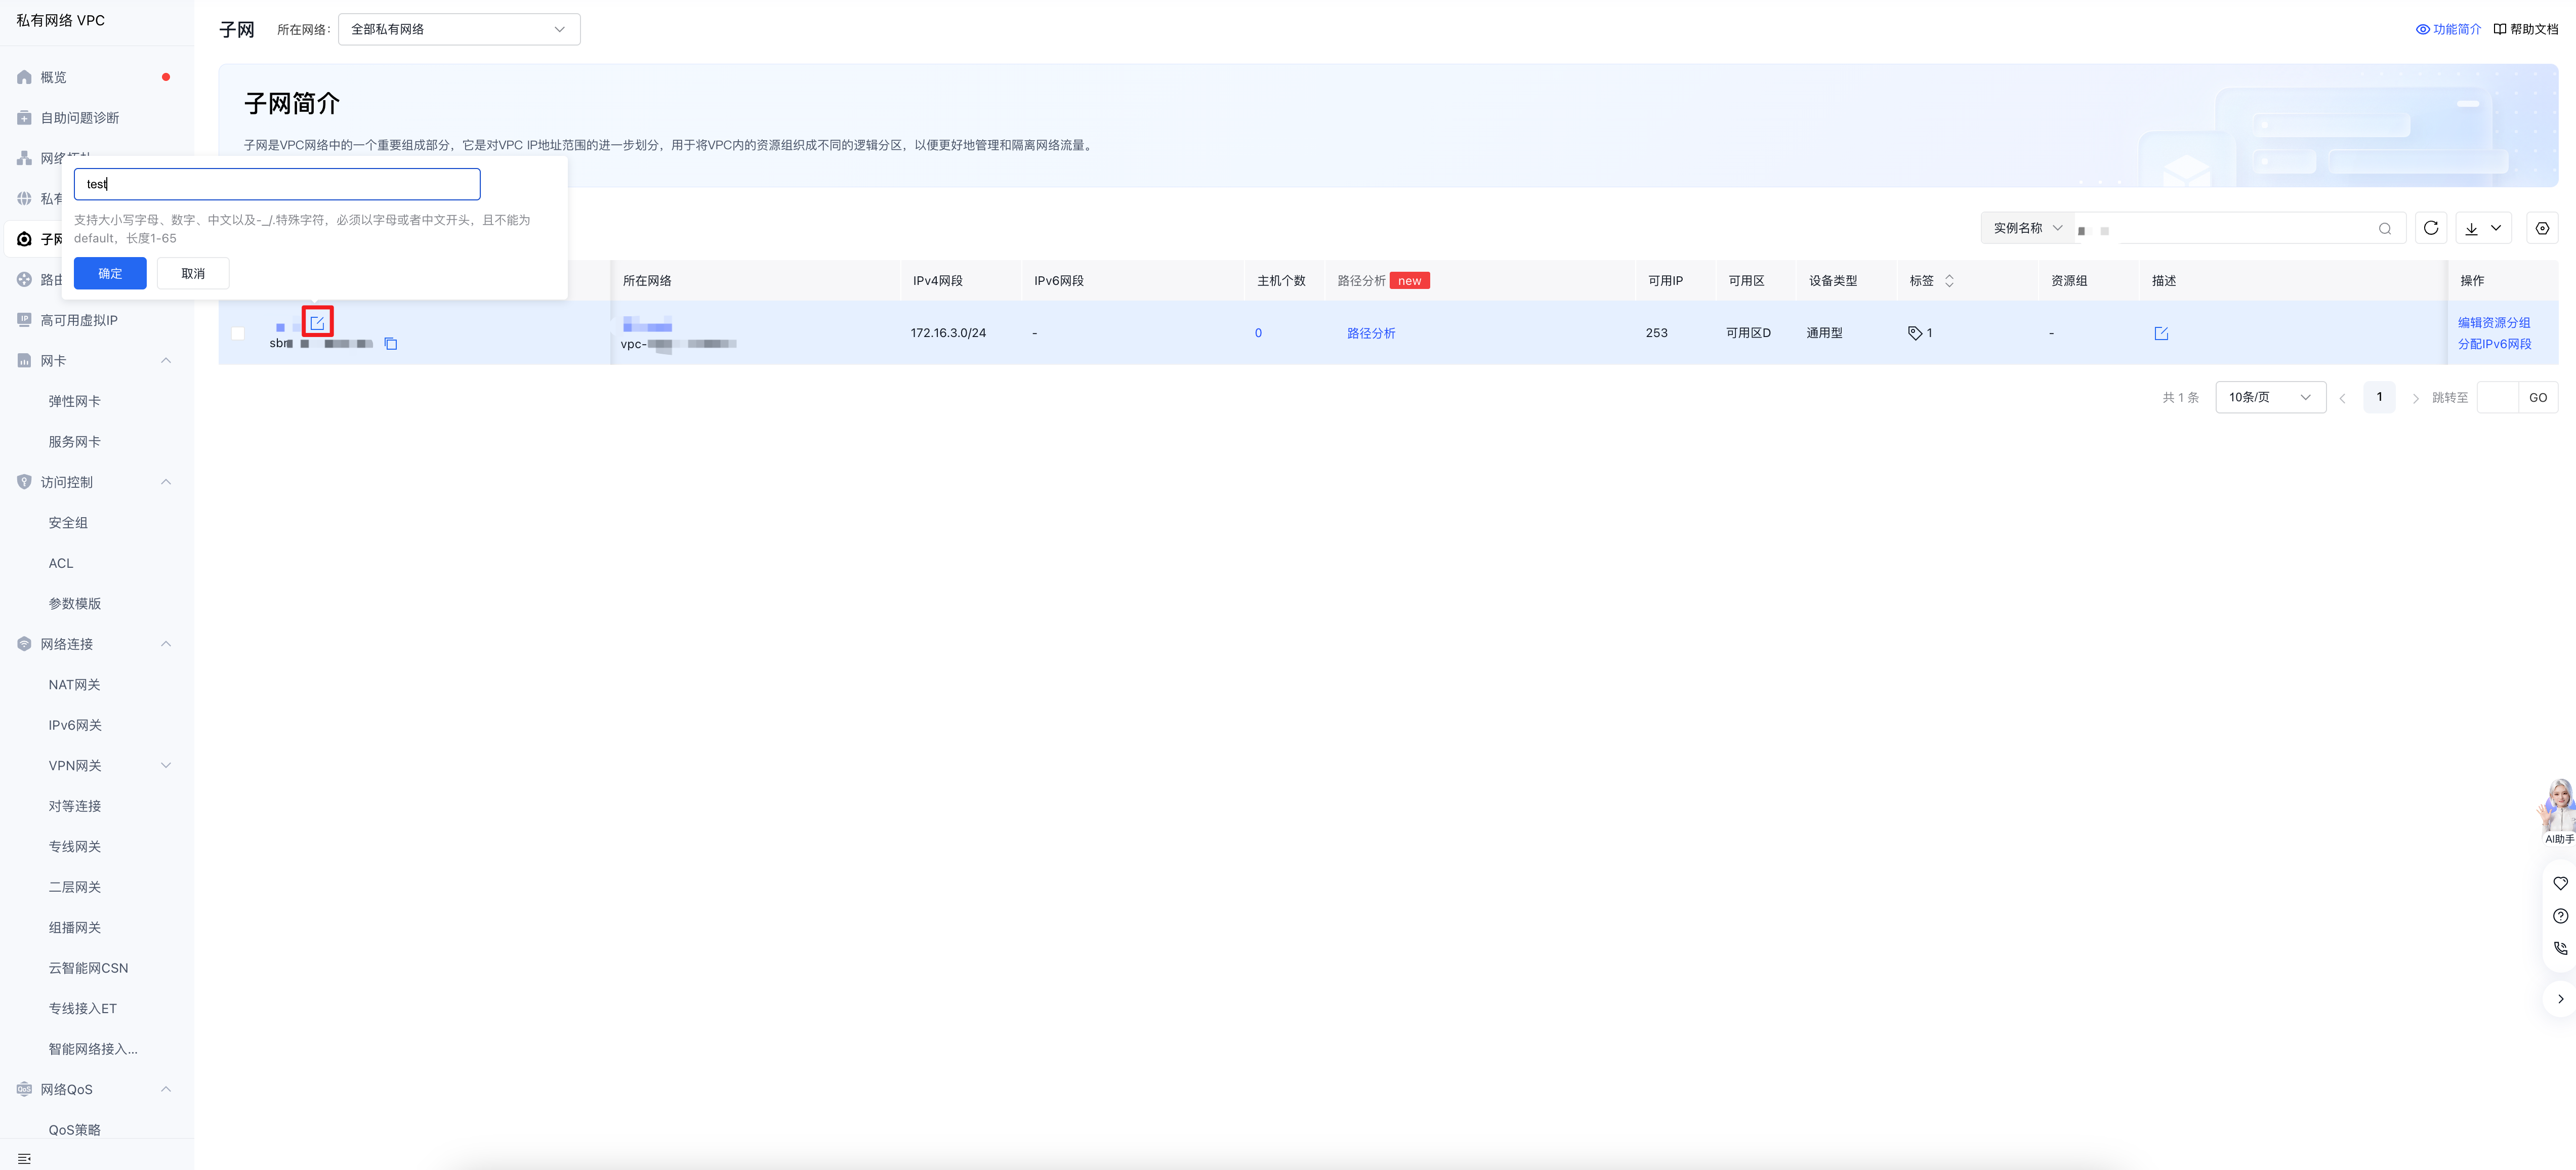Click the 网卡 section icon

click(24, 361)
